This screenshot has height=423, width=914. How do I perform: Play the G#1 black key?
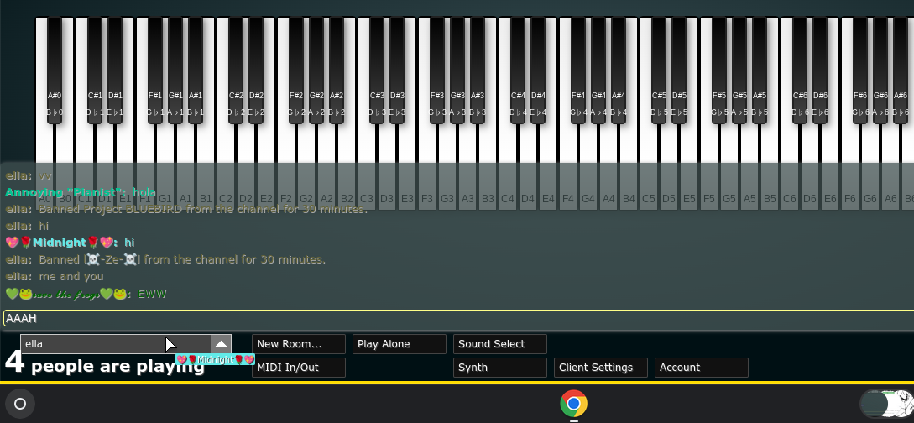click(175, 70)
